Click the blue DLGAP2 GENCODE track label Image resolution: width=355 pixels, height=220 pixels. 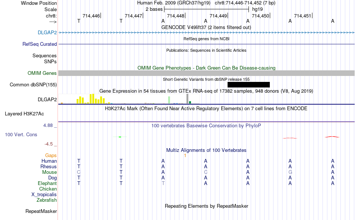tap(47, 32)
